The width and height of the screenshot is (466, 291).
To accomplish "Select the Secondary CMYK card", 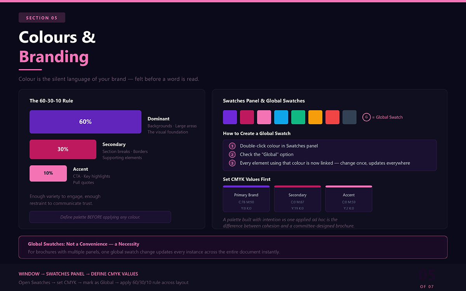I will [x=297, y=199].
